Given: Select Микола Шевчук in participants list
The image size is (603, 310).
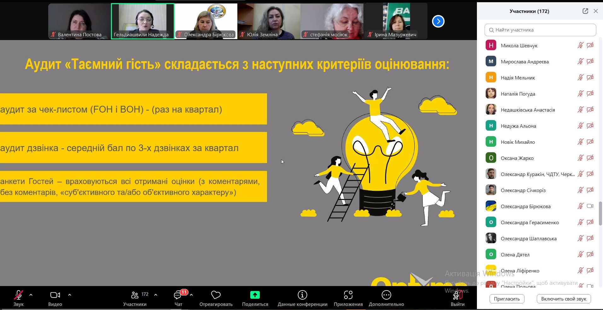Looking at the screenshot, I should pos(519,45).
